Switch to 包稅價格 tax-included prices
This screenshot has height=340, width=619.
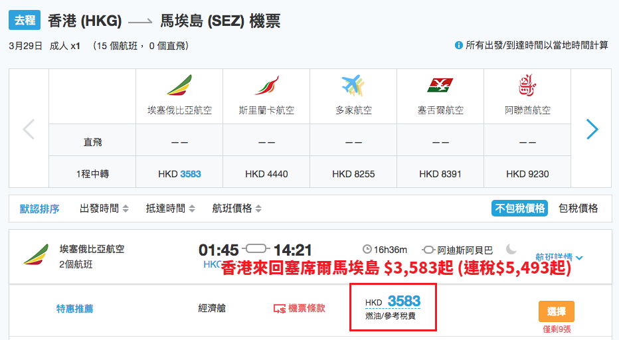point(578,208)
